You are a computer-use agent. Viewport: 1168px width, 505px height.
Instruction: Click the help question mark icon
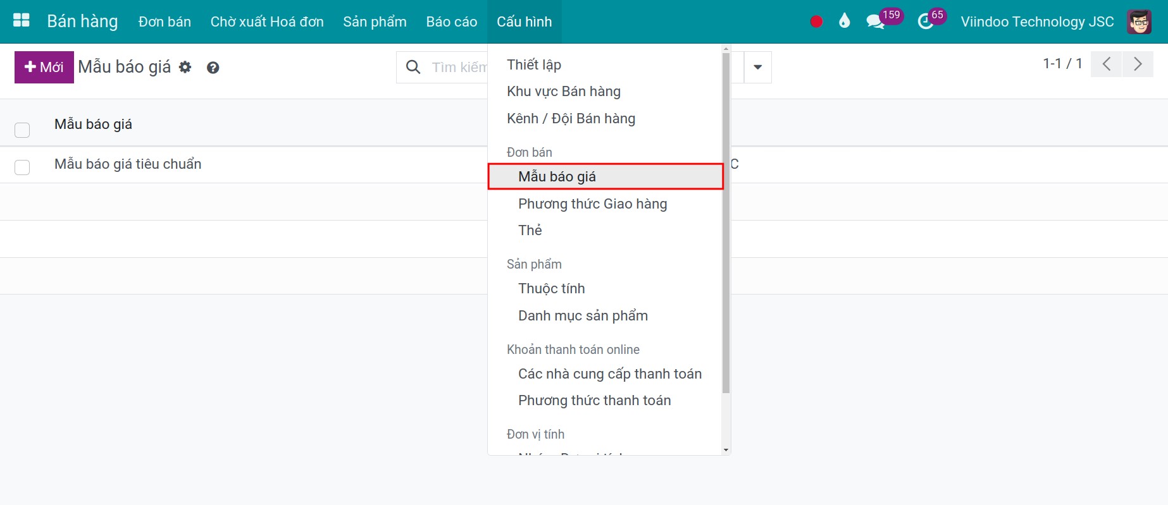[213, 68]
